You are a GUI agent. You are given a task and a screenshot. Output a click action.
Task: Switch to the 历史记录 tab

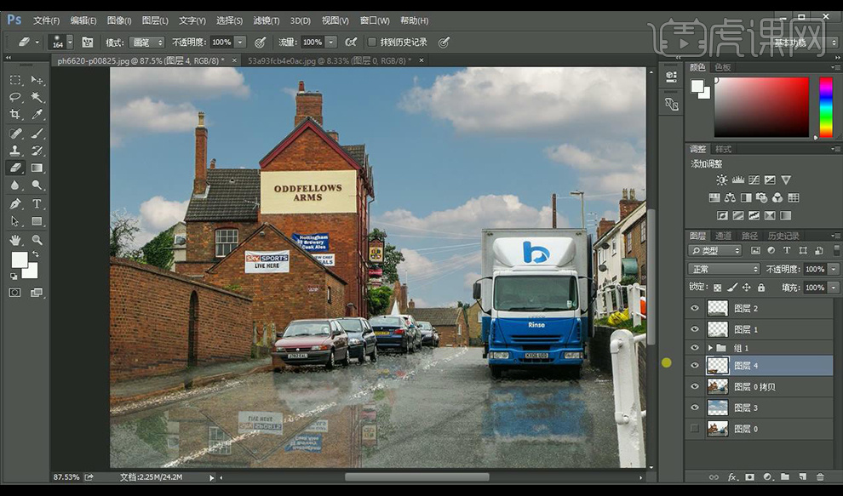tap(783, 236)
